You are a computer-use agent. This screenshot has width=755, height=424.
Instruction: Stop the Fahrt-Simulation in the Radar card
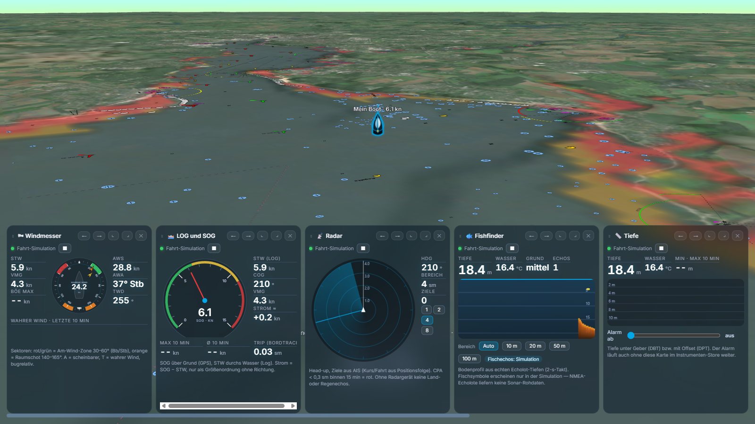coord(363,248)
